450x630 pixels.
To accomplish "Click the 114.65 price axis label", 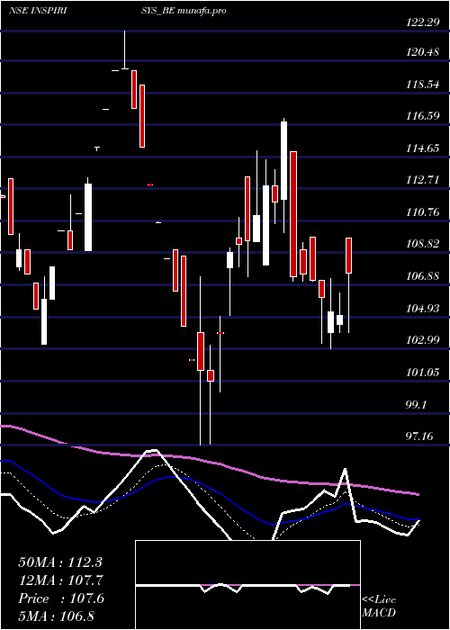I will pos(423,148).
